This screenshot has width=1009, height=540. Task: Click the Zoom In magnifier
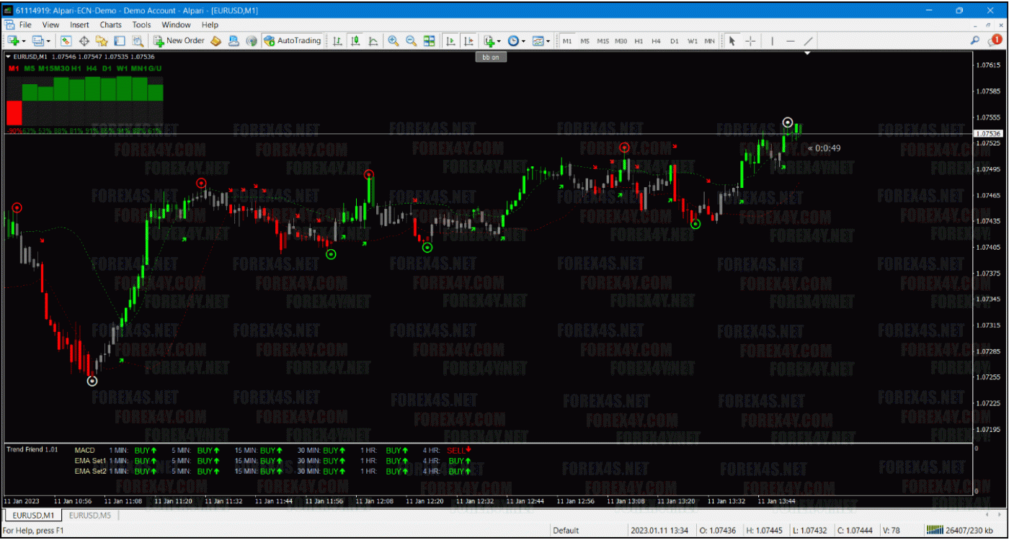click(393, 41)
